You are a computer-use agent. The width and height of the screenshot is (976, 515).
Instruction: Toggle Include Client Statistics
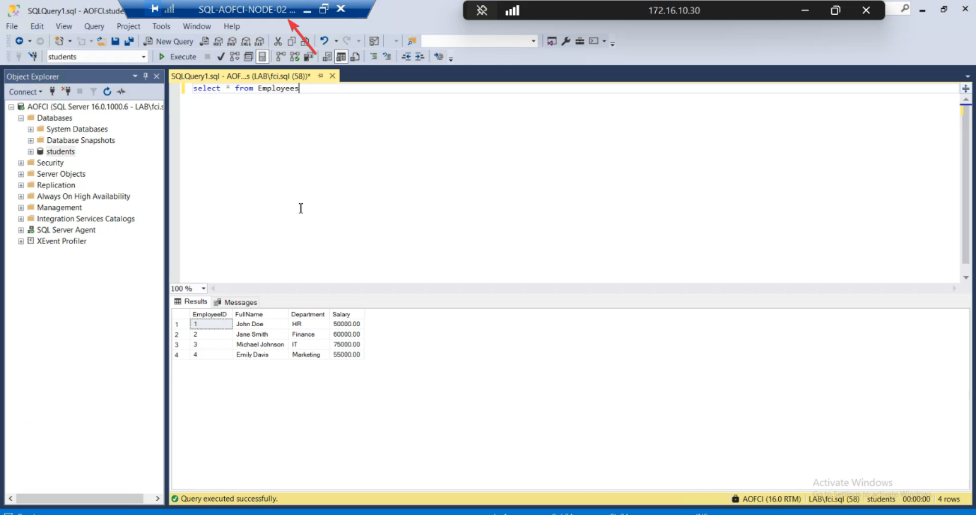click(308, 57)
